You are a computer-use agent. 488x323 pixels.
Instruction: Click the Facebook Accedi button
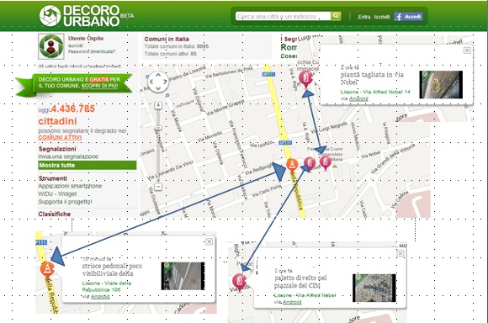408,17
